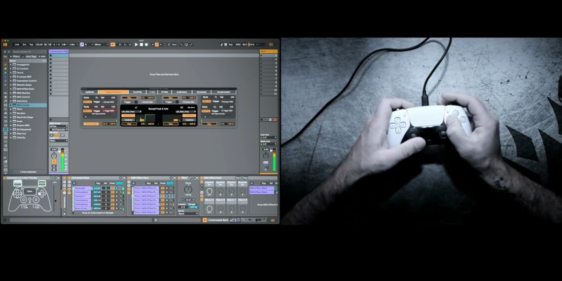Click the Rand button in MIDI Effect Rack
The height and width of the screenshot is (281, 562).
238,177
